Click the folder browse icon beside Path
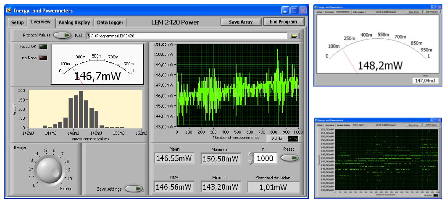Screen dimensions: 447x202 coord(294,36)
